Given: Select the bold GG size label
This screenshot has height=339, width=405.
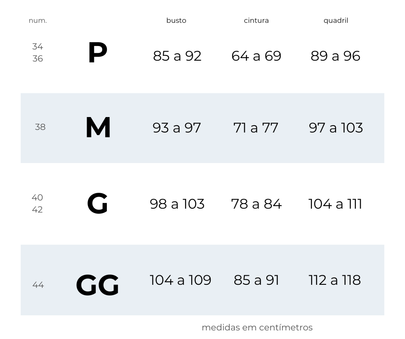Looking at the screenshot, I should click(97, 285).
